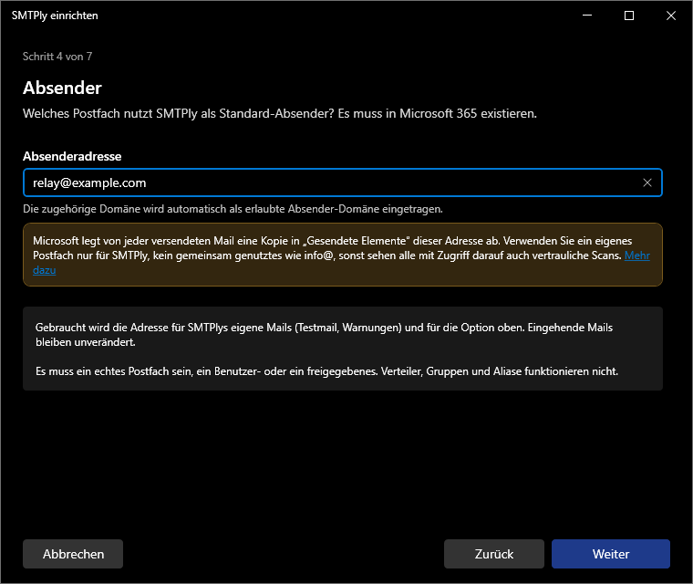This screenshot has width=693, height=584.
Task: Return to the previous step with Zurück
Action: (x=493, y=554)
